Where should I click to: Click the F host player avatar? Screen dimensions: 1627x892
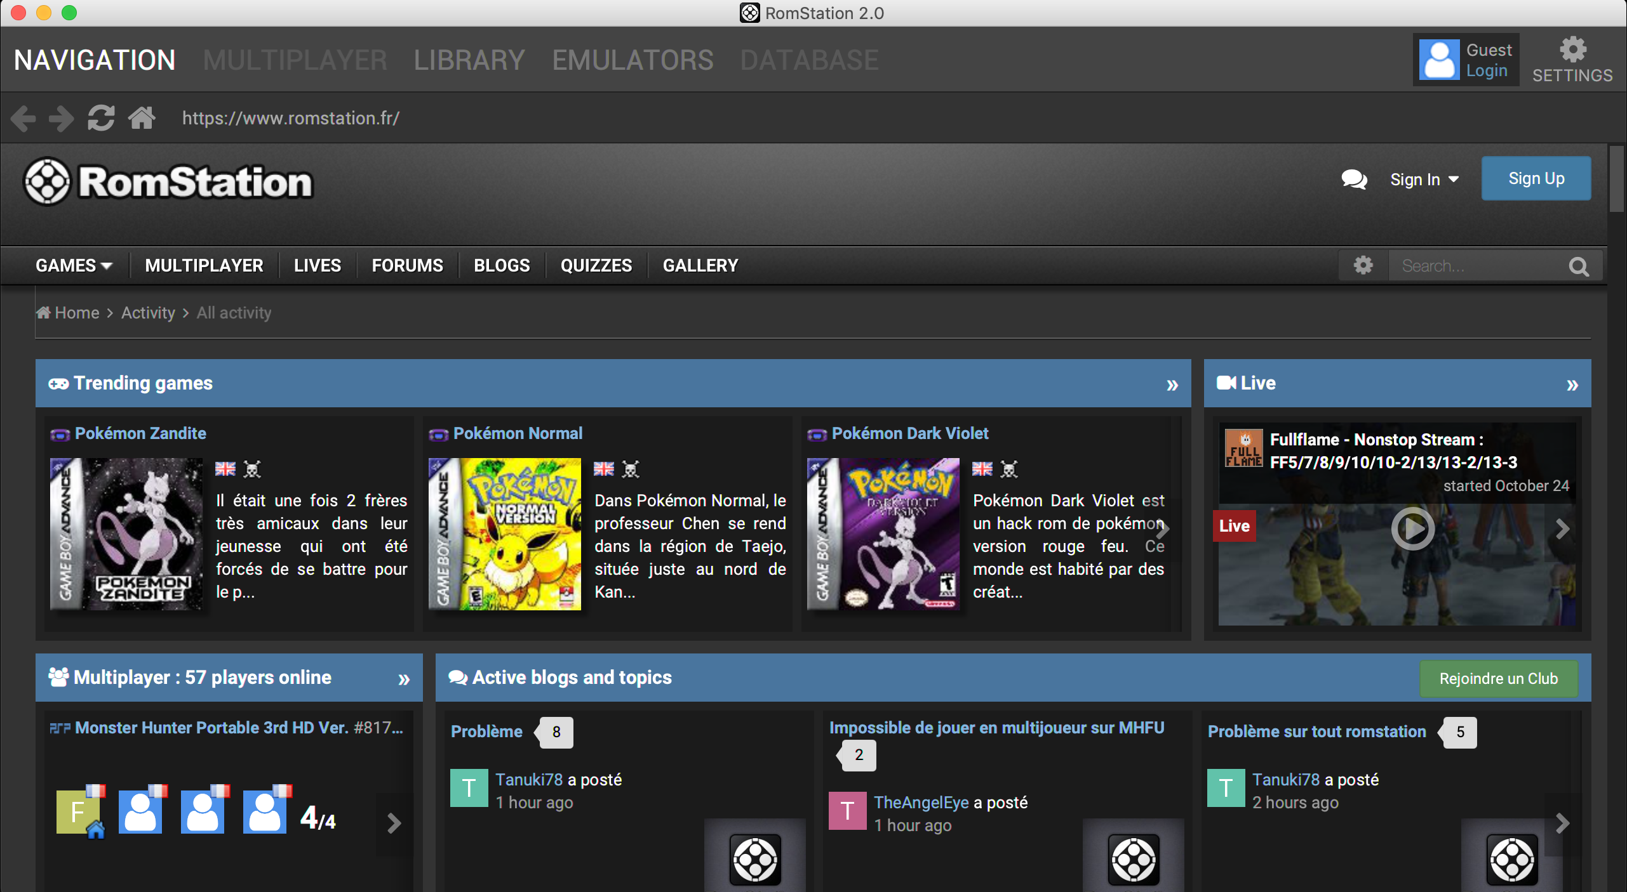[78, 811]
